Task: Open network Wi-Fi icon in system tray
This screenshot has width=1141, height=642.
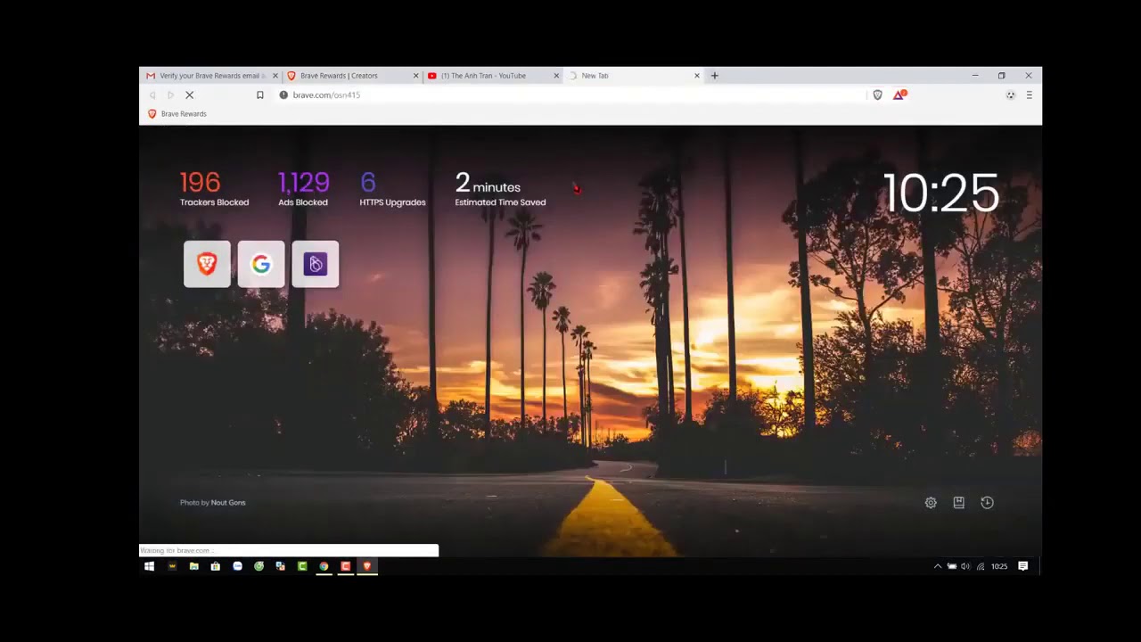Action: [x=981, y=566]
